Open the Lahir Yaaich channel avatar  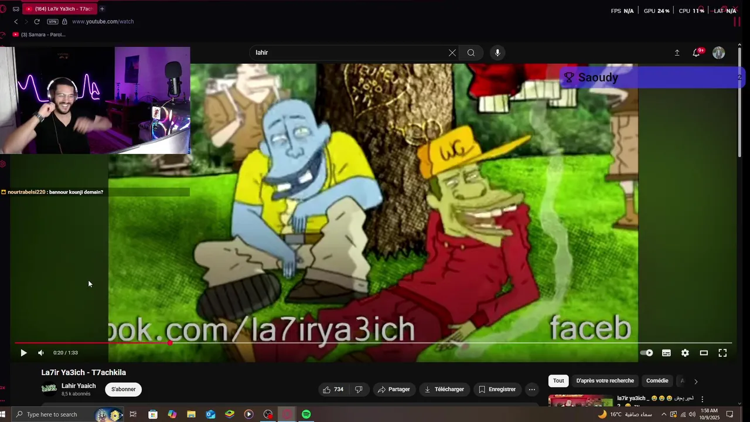point(49,388)
